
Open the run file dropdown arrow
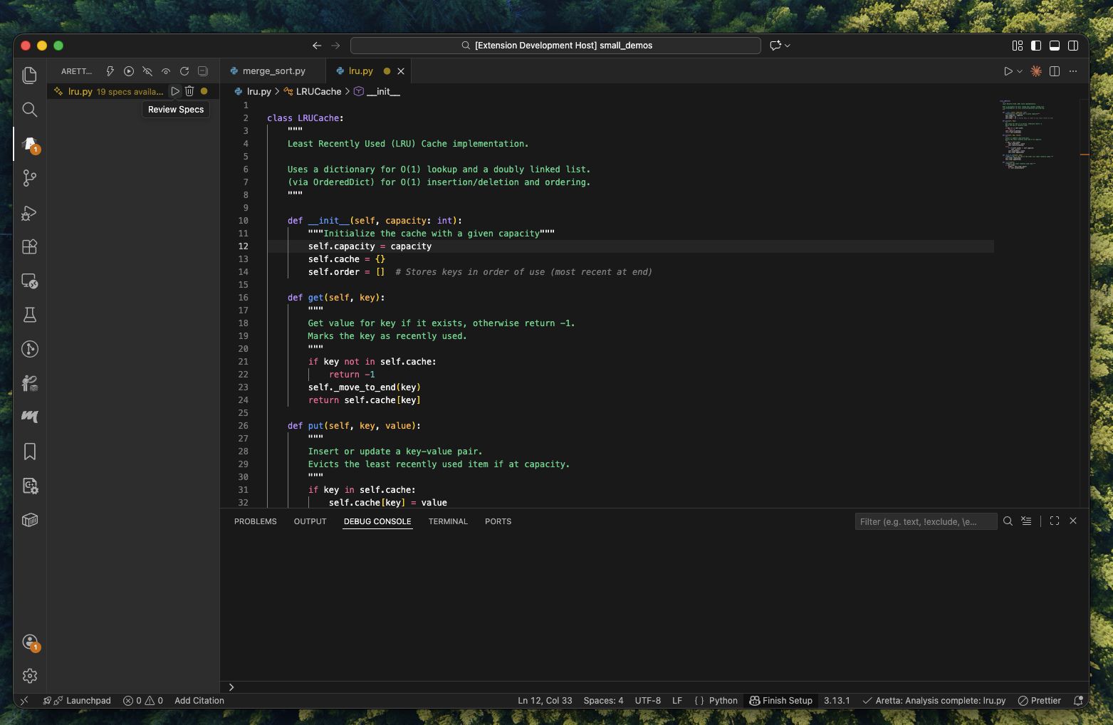click(x=1020, y=71)
